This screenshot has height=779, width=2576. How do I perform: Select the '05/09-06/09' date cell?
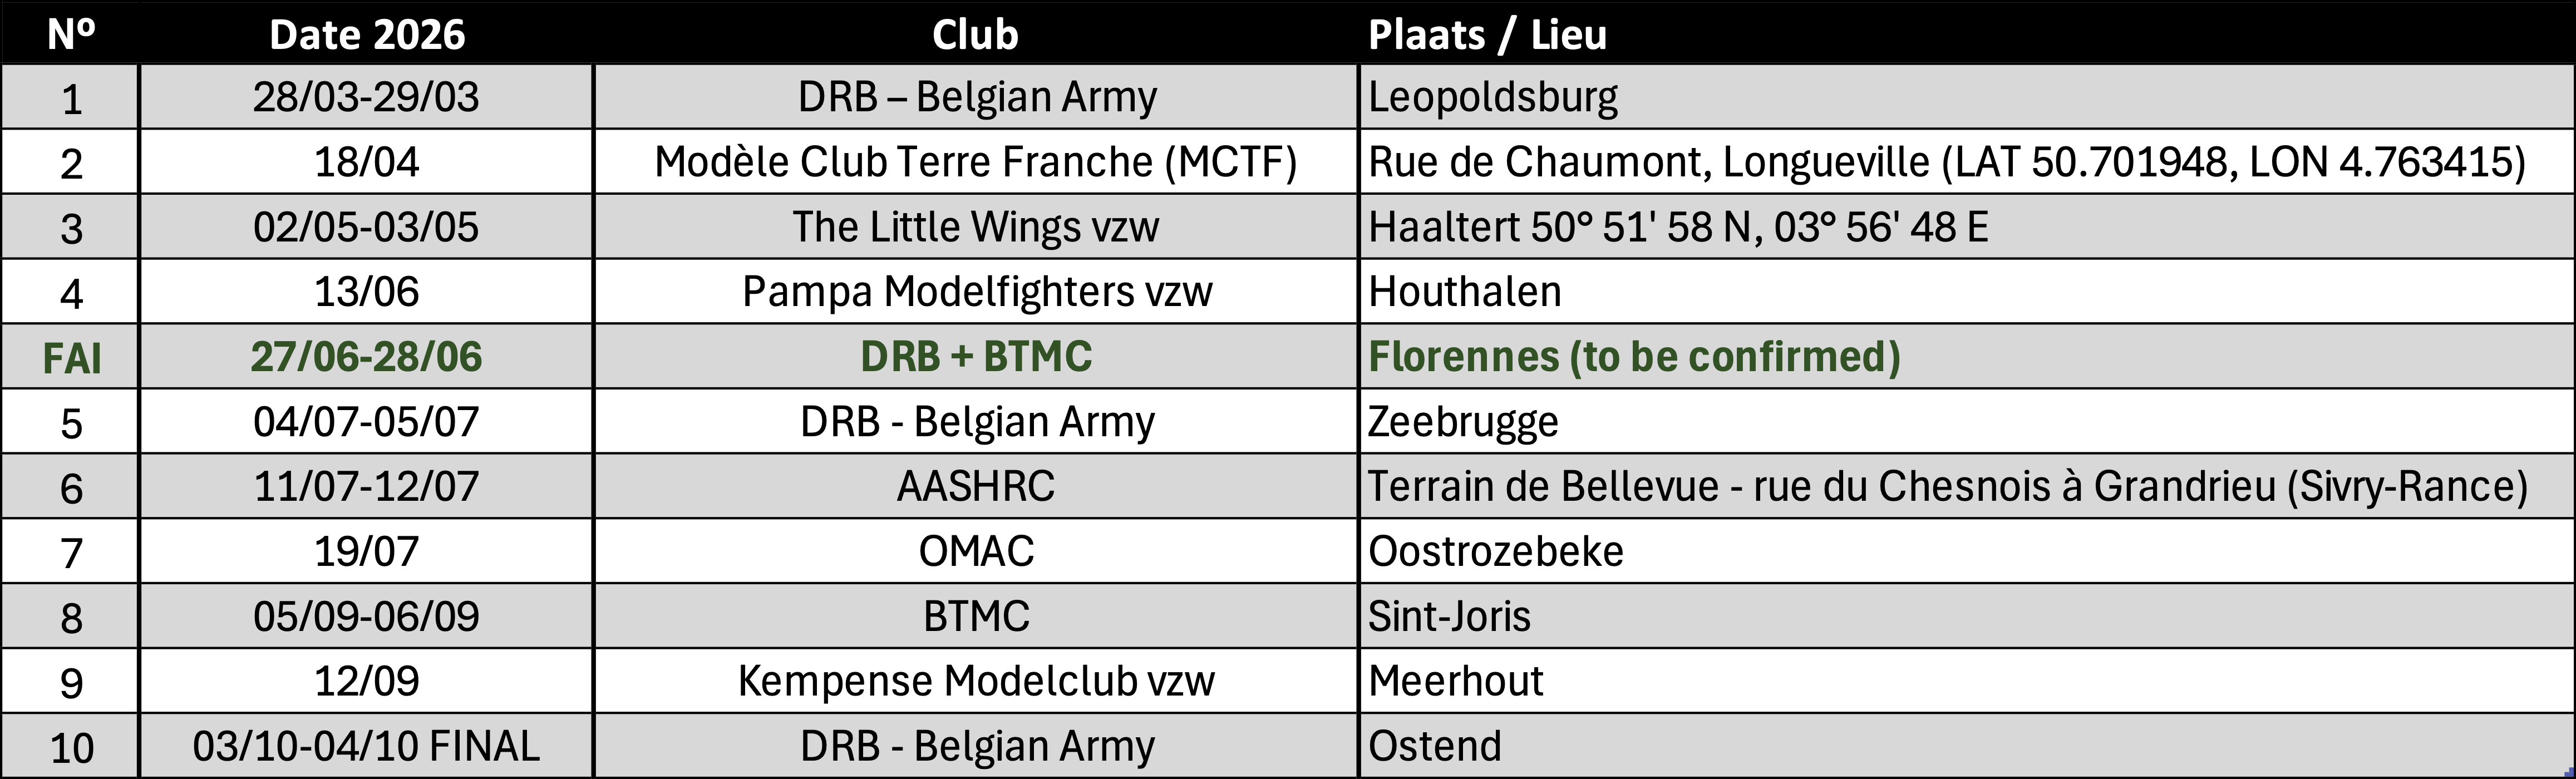click(x=366, y=616)
